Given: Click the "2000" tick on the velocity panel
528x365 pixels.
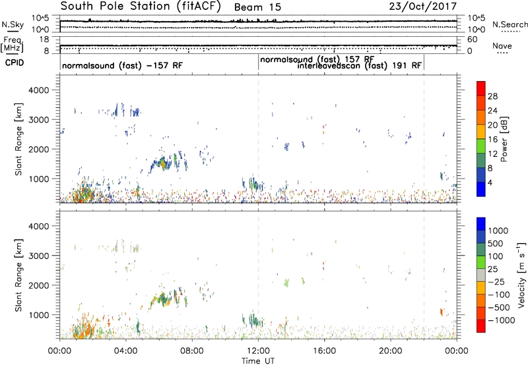Looking at the screenshot, I should pyautogui.click(x=38, y=285).
